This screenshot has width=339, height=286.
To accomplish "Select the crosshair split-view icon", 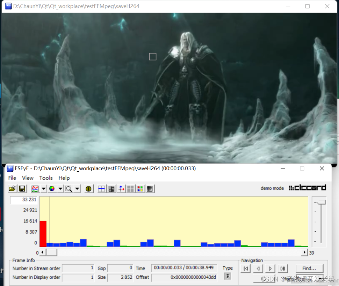I will click(x=101, y=188).
